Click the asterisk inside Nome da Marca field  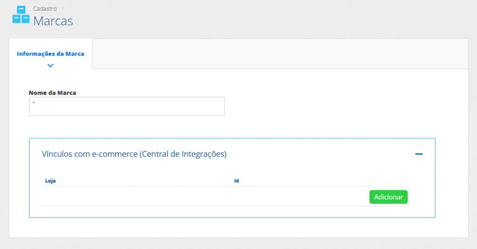tap(34, 103)
